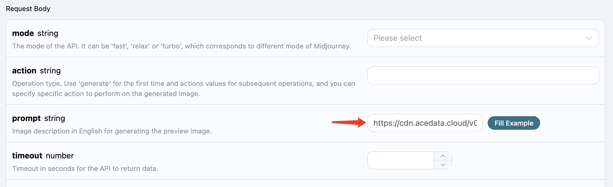Click the prompt field containing cdn.acedata.cloud URL
This screenshot has width=613, height=187.
pos(425,123)
